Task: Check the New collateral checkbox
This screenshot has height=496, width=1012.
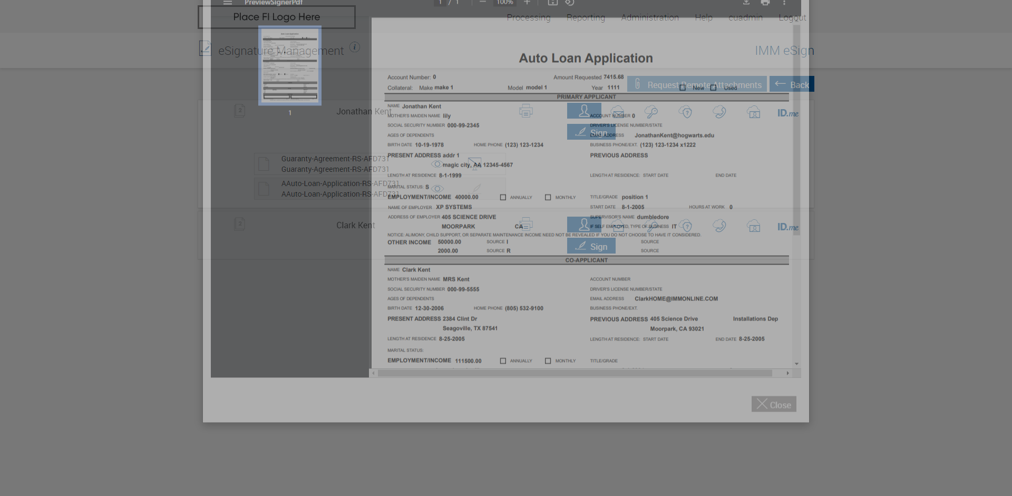Action: (683, 88)
